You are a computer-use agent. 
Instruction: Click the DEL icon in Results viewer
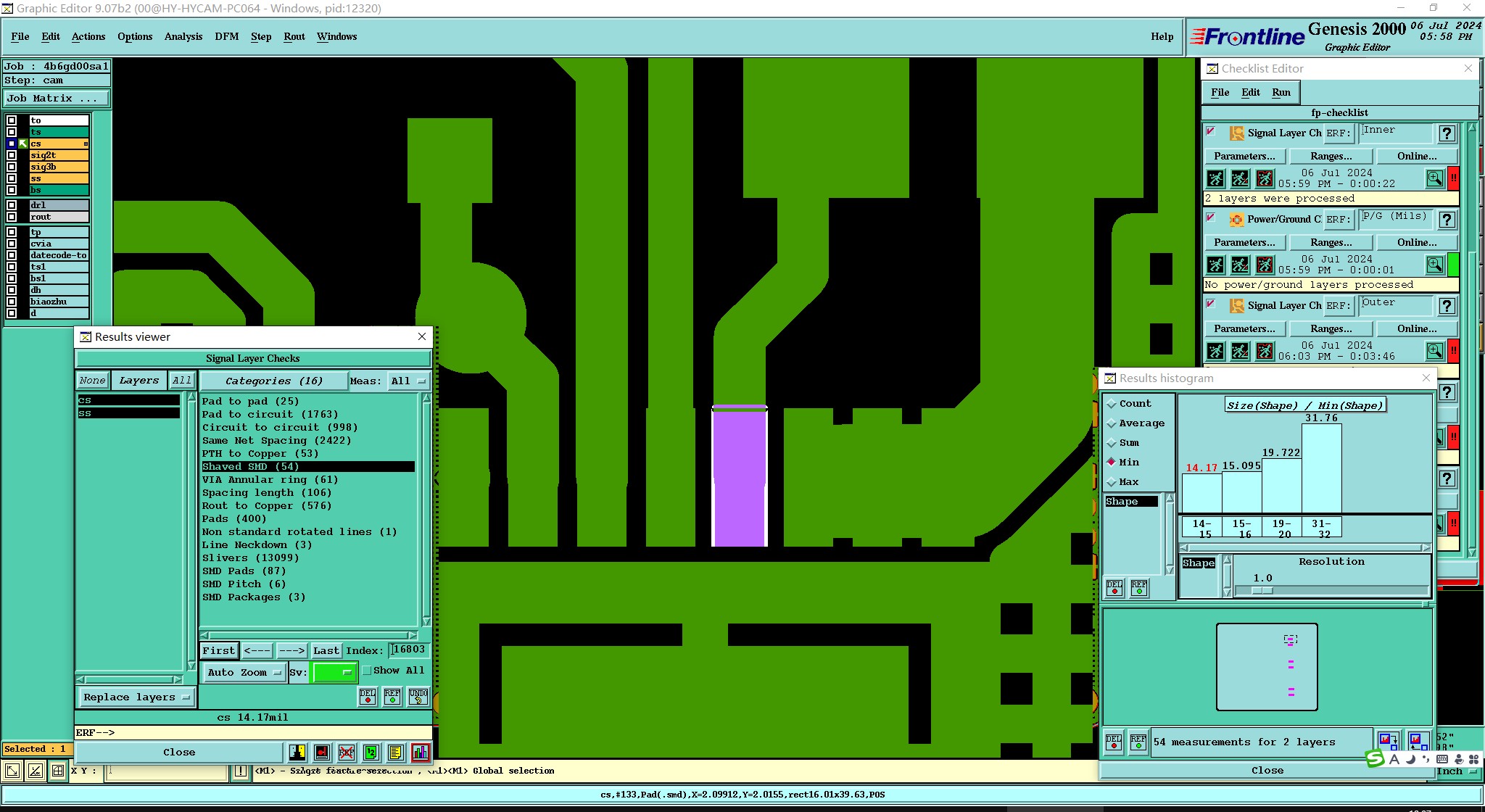pyautogui.click(x=368, y=697)
